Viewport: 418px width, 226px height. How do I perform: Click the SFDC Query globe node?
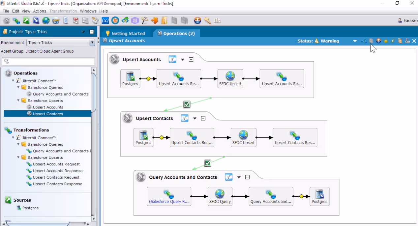coord(220,196)
